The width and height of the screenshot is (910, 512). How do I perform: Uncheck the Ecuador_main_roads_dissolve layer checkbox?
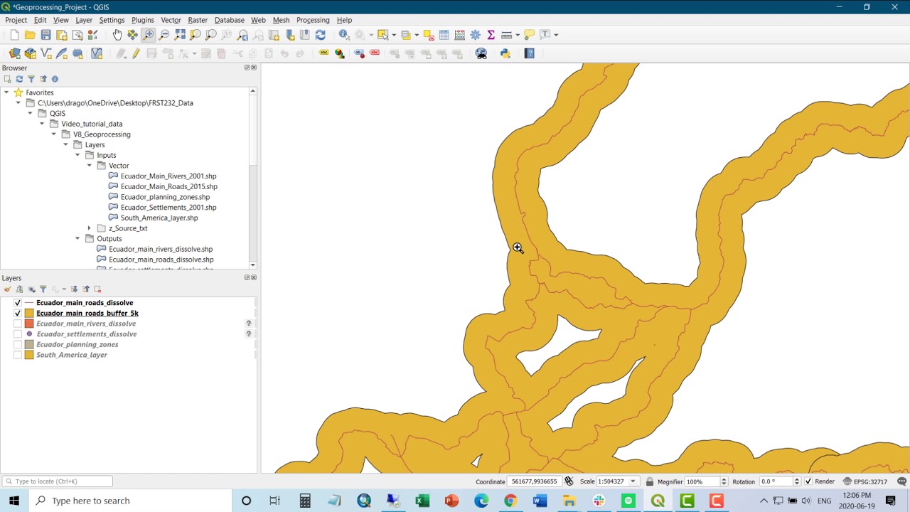coord(18,303)
